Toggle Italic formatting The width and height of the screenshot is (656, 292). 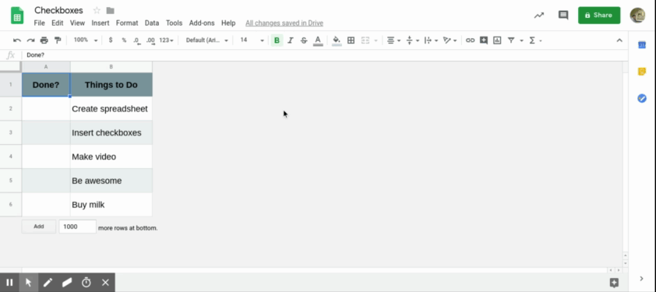tap(291, 40)
